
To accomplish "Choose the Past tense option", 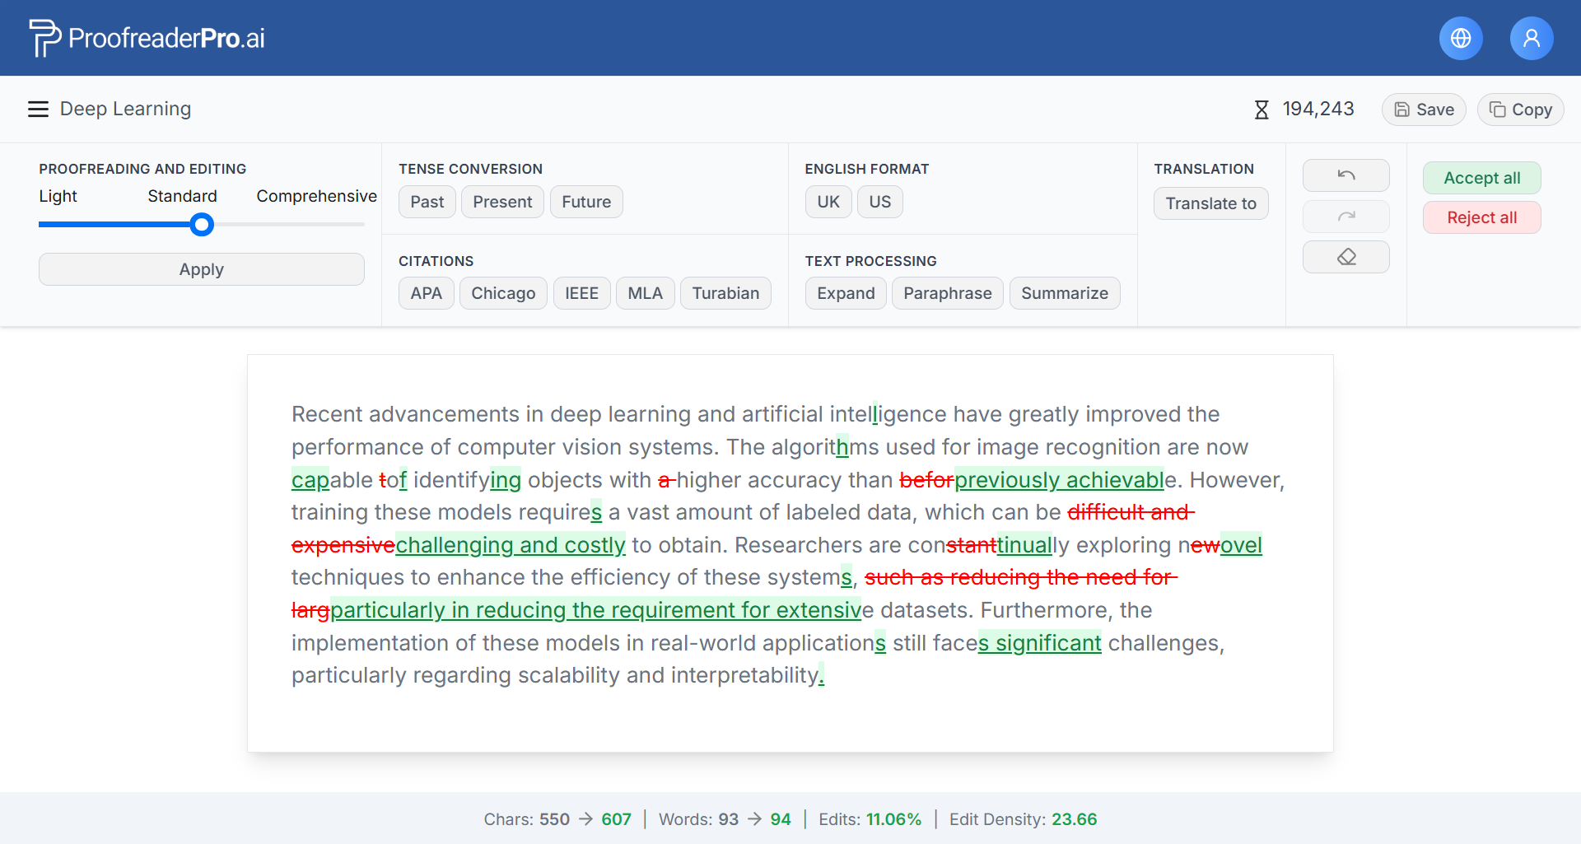I will coord(427,202).
